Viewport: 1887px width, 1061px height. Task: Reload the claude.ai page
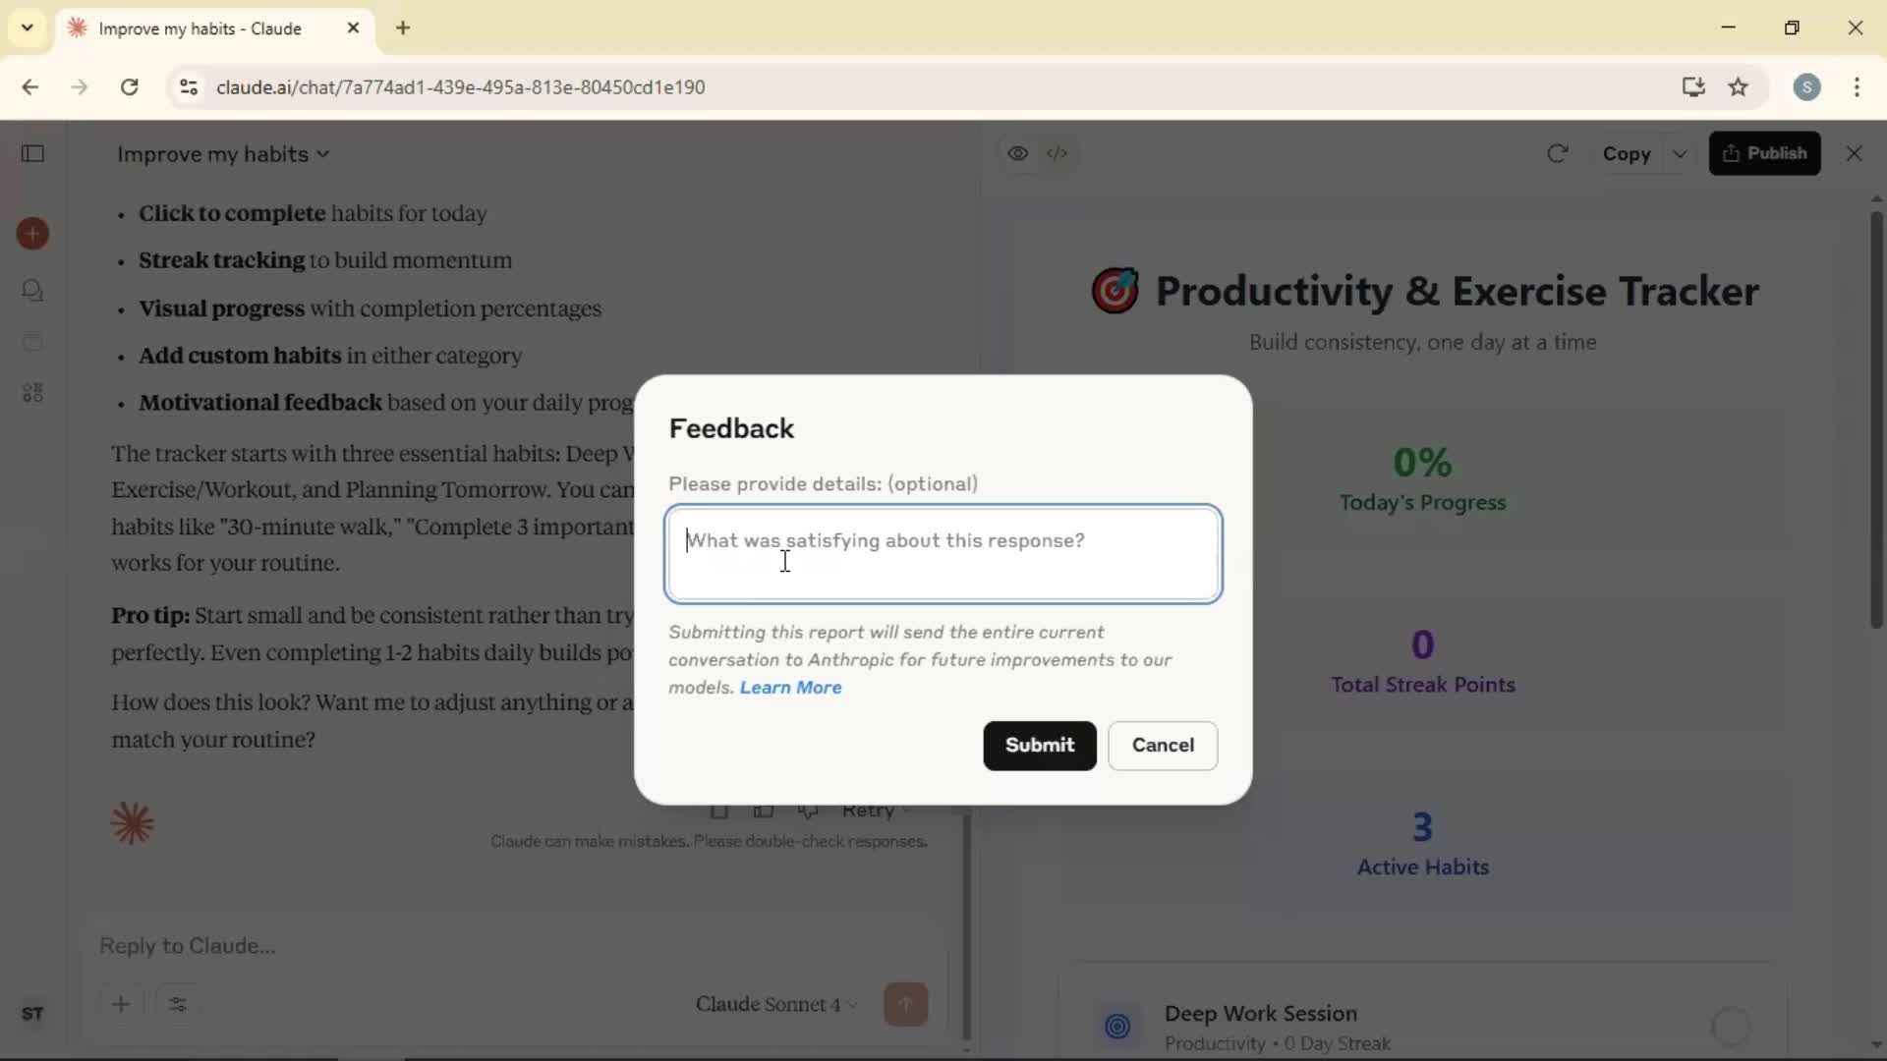(x=129, y=86)
